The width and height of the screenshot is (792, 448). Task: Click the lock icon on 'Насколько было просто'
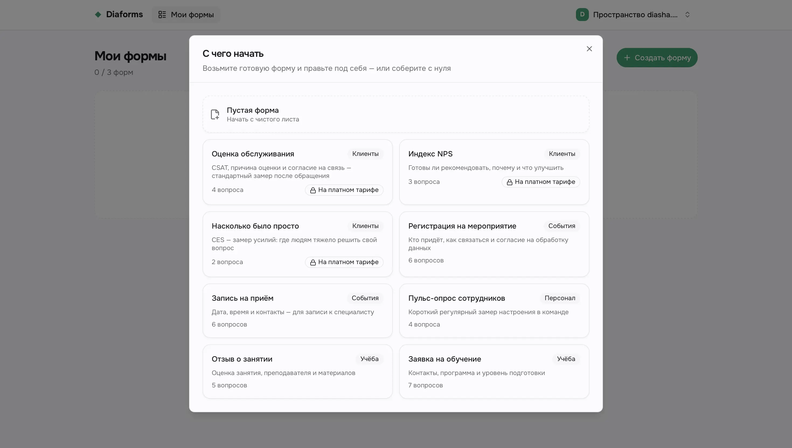(313, 262)
